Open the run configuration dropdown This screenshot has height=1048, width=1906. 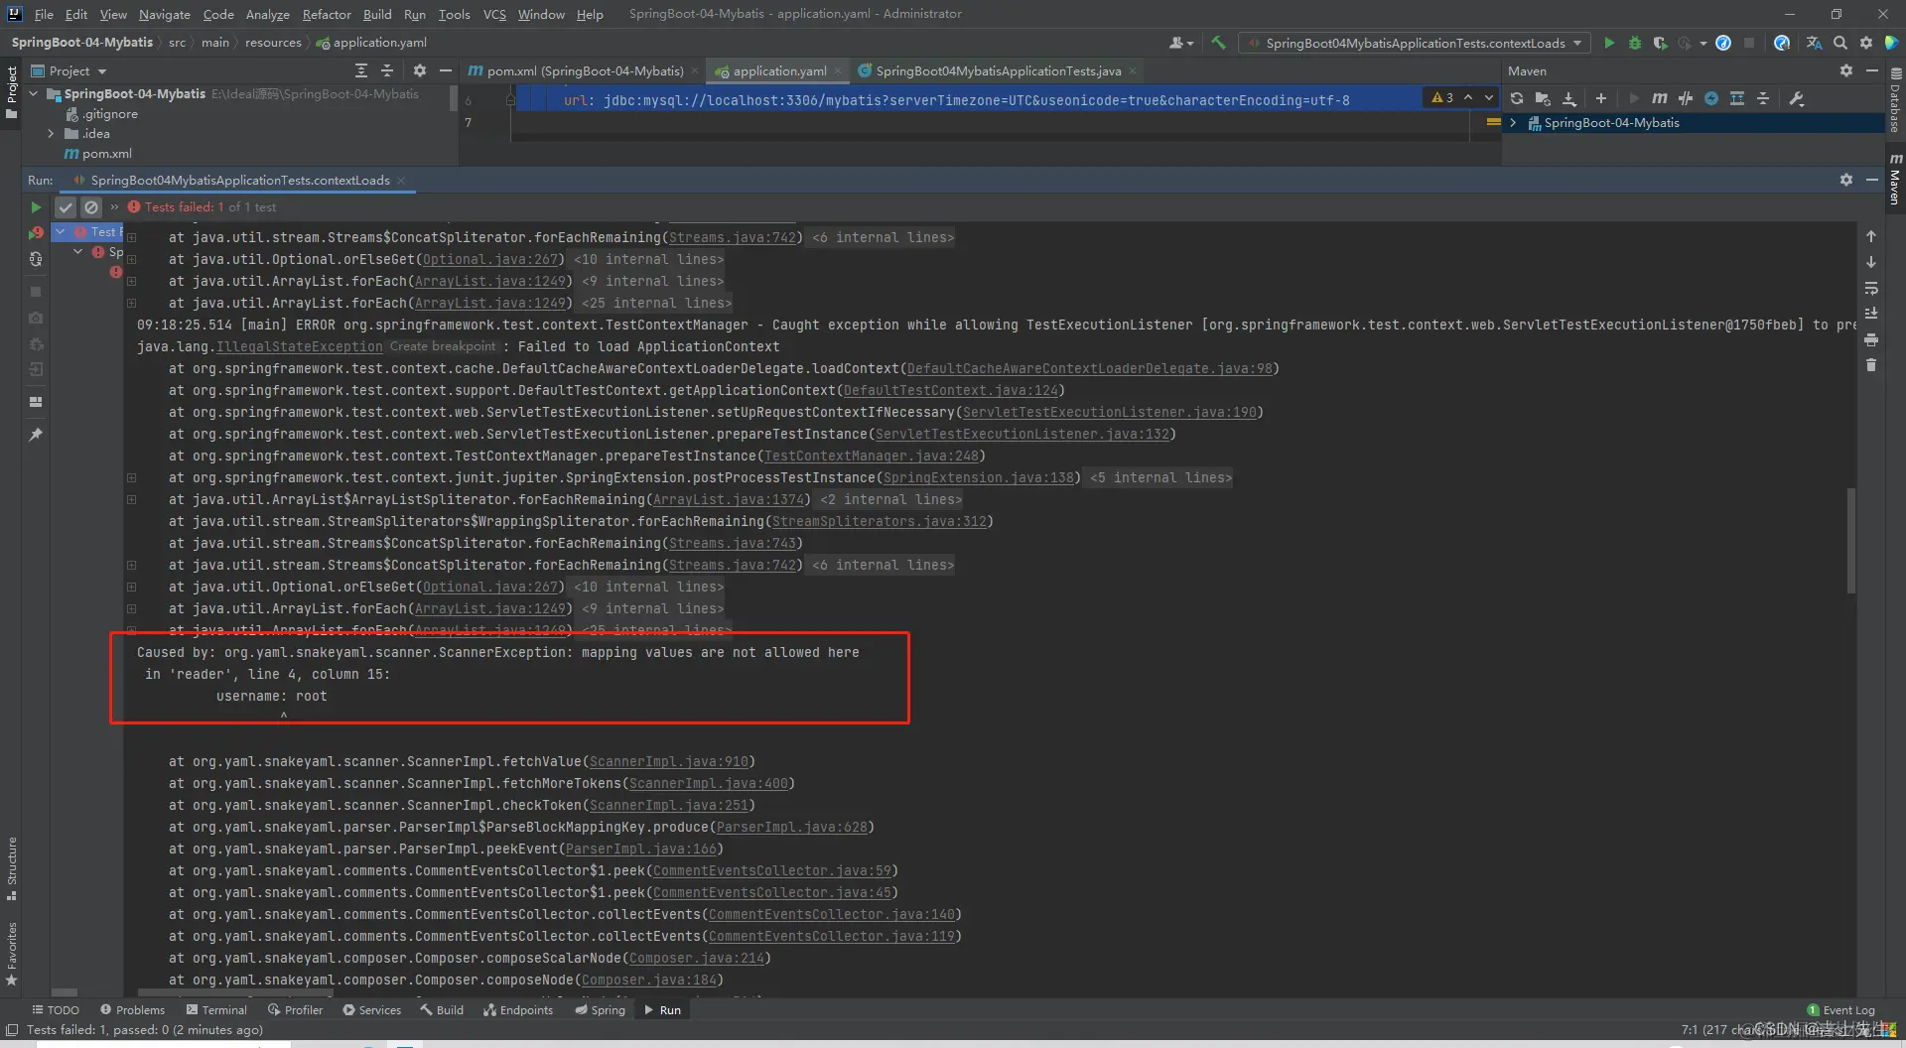coord(1416,43)
